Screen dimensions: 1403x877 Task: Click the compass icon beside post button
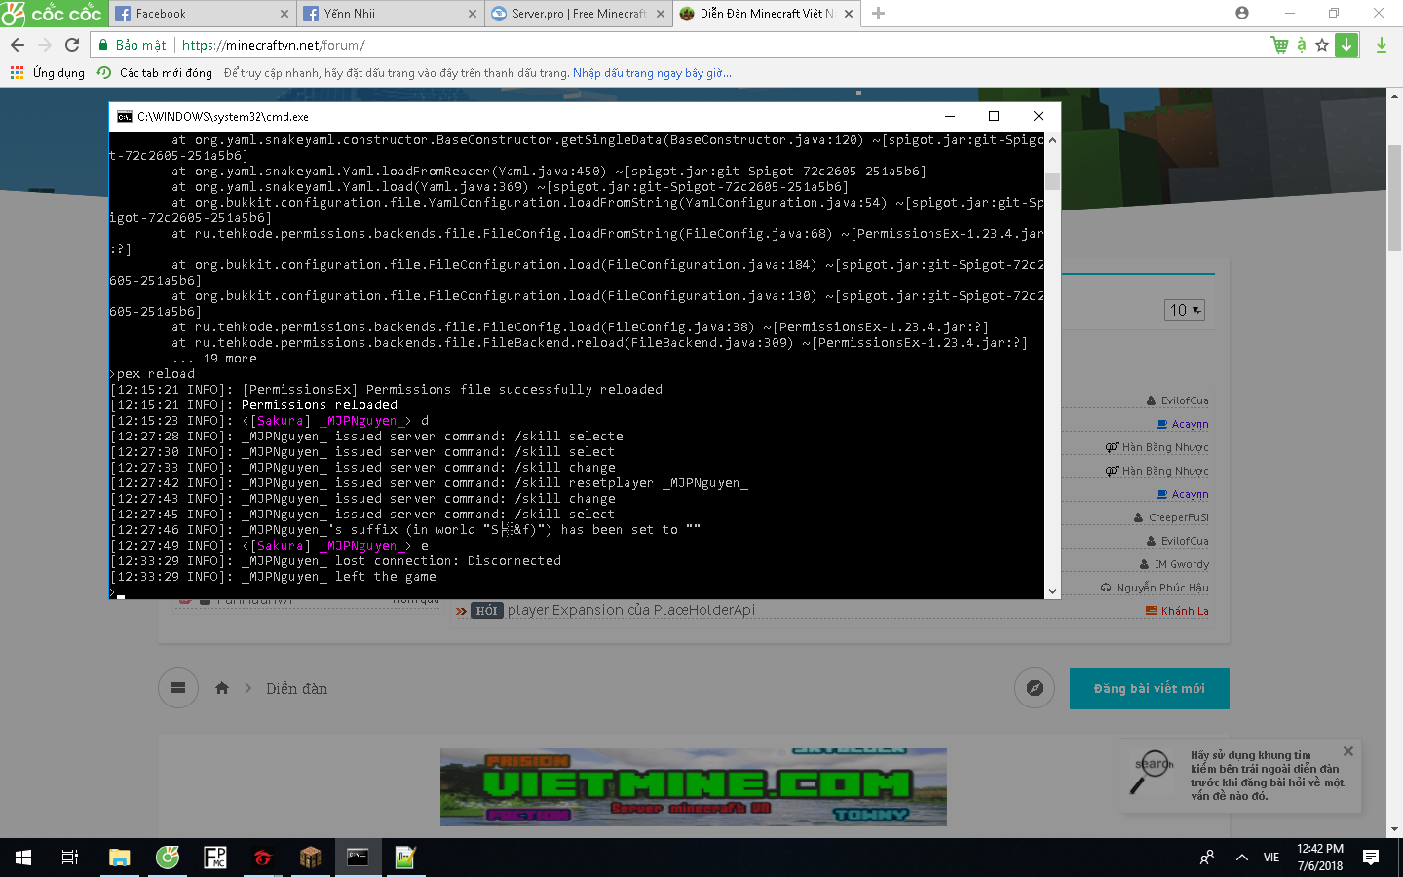coord(1035,688)
